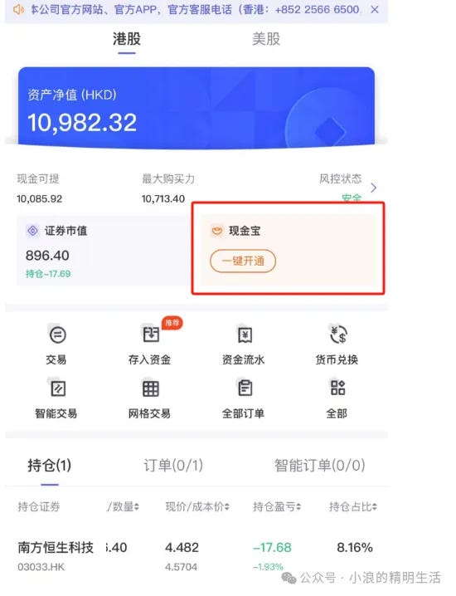Tap the speaker announcement icon
Screen dimensions: 456x596
pyautogui.click(x=18, y=9)
